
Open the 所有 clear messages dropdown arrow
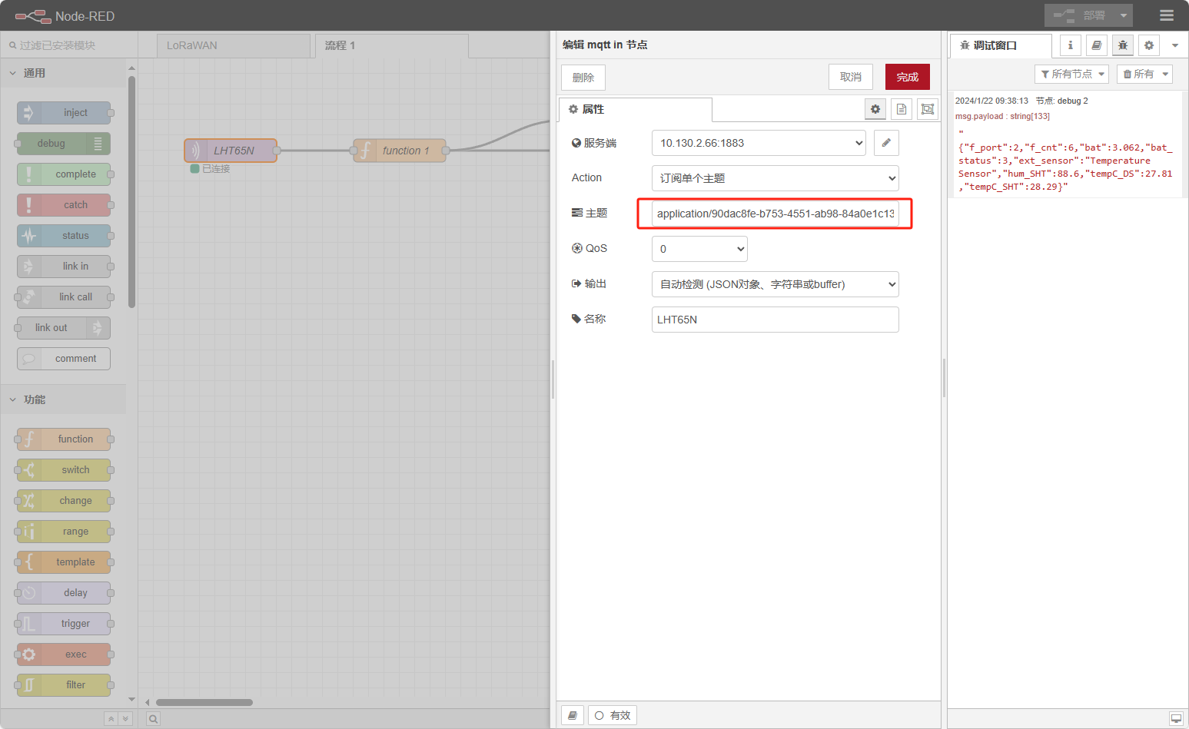[1166, 74]
